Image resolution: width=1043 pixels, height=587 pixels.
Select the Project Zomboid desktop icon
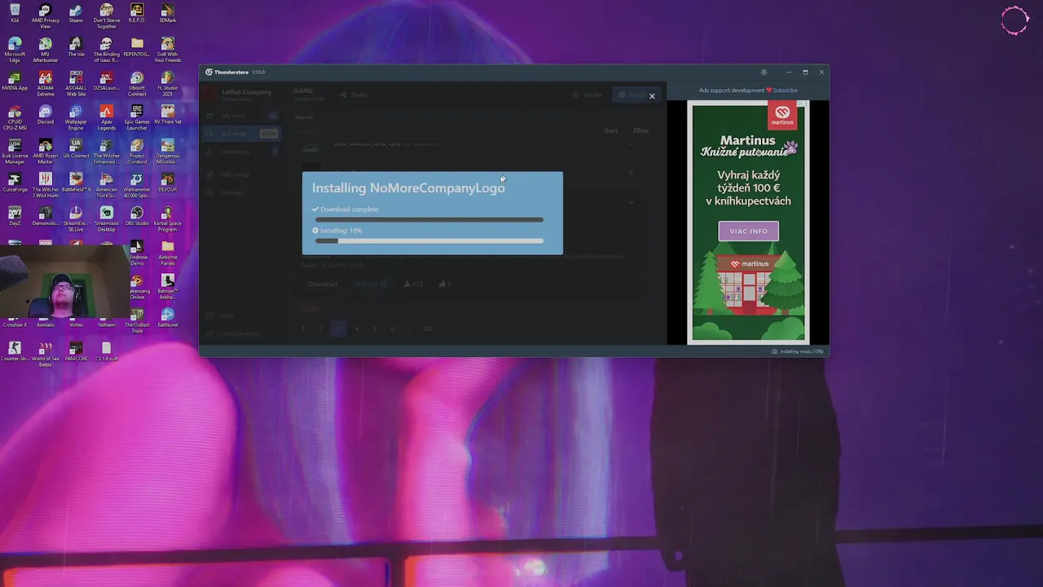(x=137, y=152)
